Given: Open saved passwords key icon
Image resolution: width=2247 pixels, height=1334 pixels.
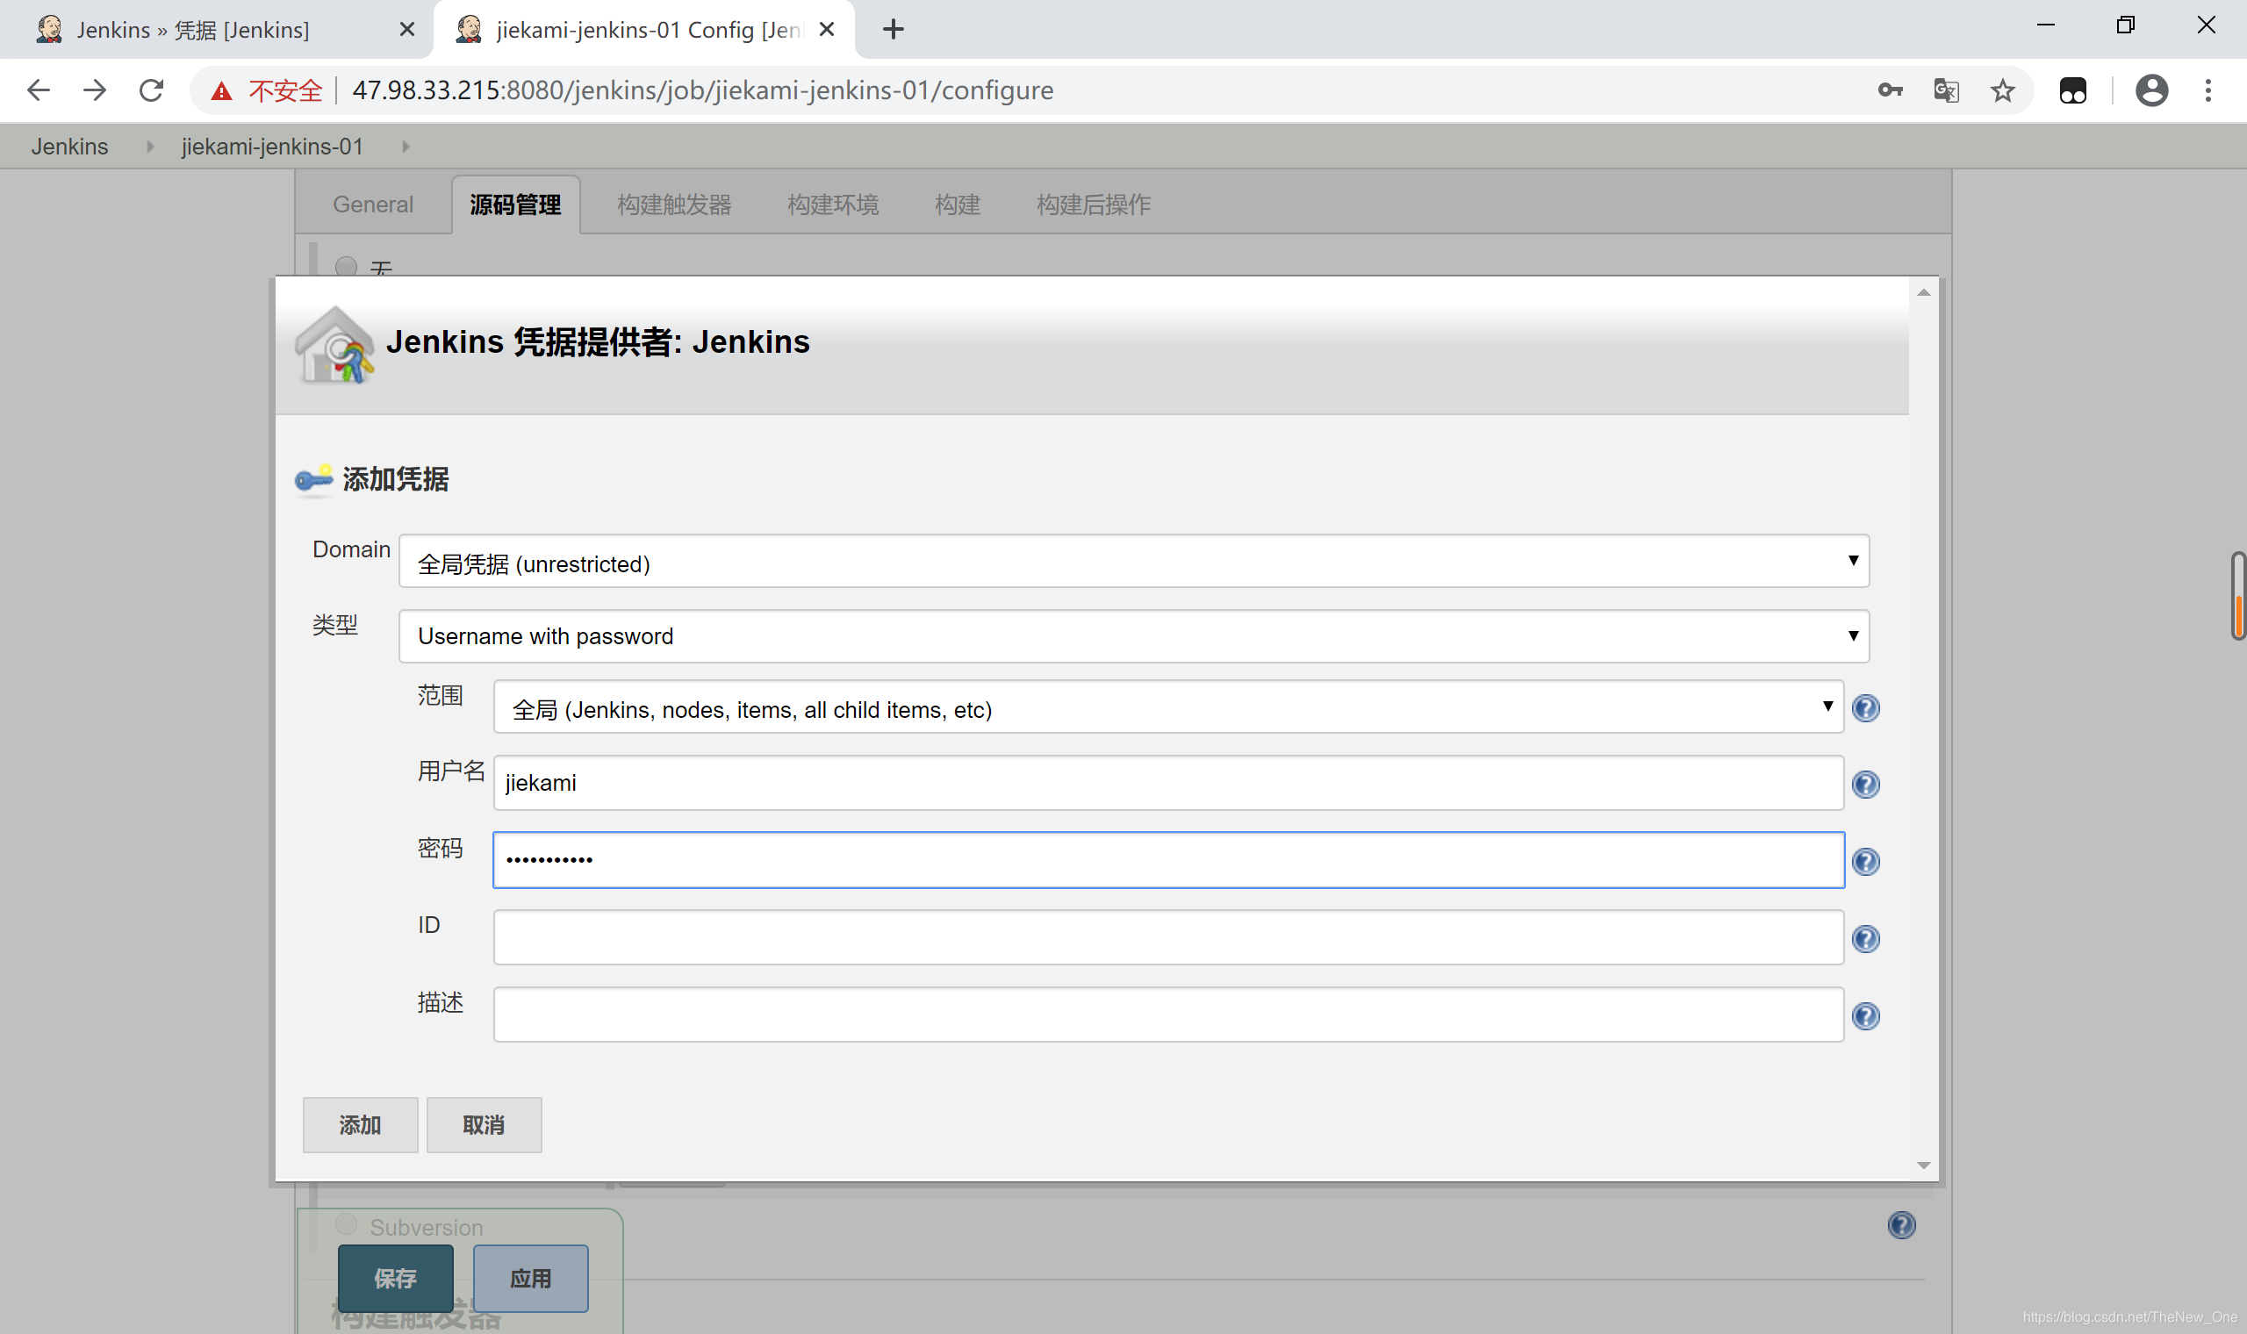Looking at the screenshot, I should (x=1890, y=90).
